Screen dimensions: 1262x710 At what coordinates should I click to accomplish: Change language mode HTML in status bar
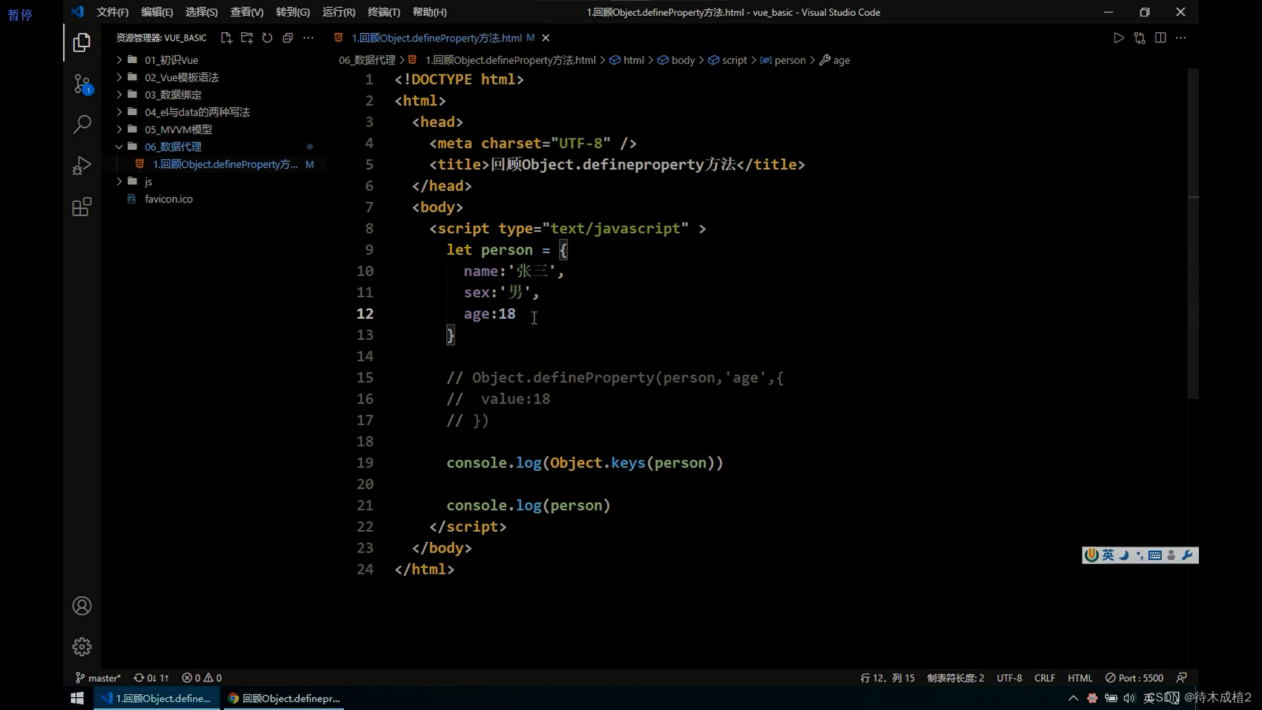[x=1080, y=678]
